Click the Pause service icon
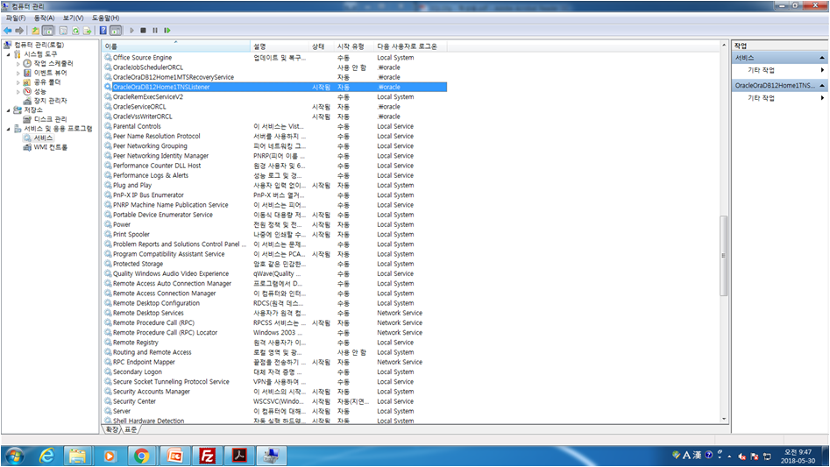Image resolution: width=830 pixels, height=467 pixels. (155, 31)
